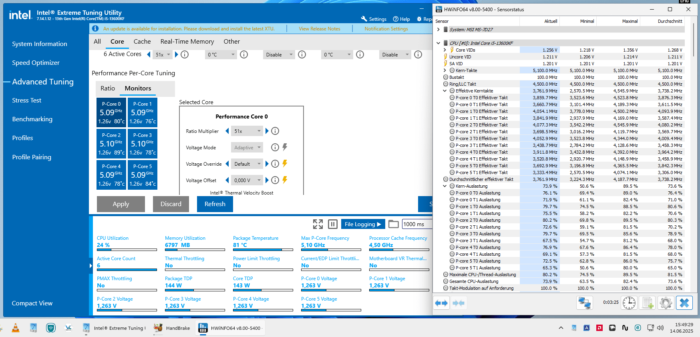Viewport: 700px width, 337px height.
Task: Open the volume control in system tray
Action: 660,328
